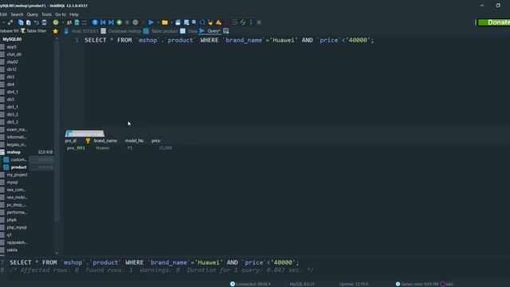The width and height of the screenshot is (510, 287).
Task: Open the new query tab icon
Action: coord(226,31)
